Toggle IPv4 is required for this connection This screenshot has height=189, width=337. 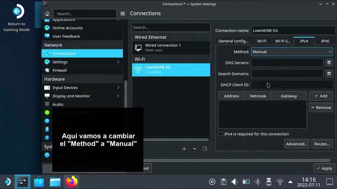click(221, 134)
